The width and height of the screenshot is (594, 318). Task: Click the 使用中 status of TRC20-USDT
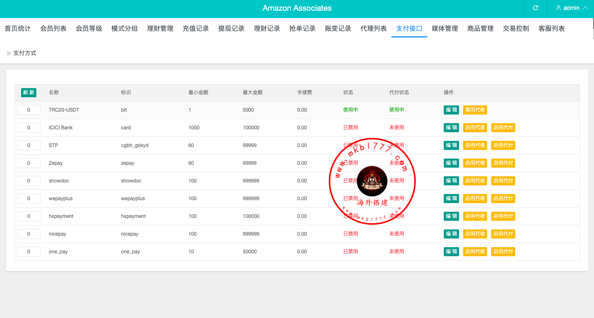point(350,110)
